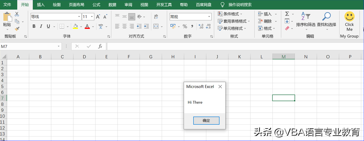The width and height of the screenshot is (364, 141).
Task: Toggle Center horizontal alignment
Action: pyautogui.click(x=124, y=26)
